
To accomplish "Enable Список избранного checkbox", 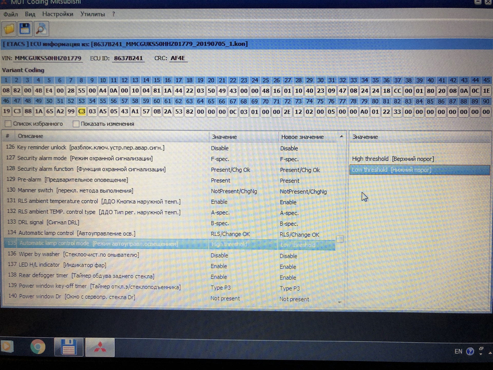I will [x=8, y=124].
